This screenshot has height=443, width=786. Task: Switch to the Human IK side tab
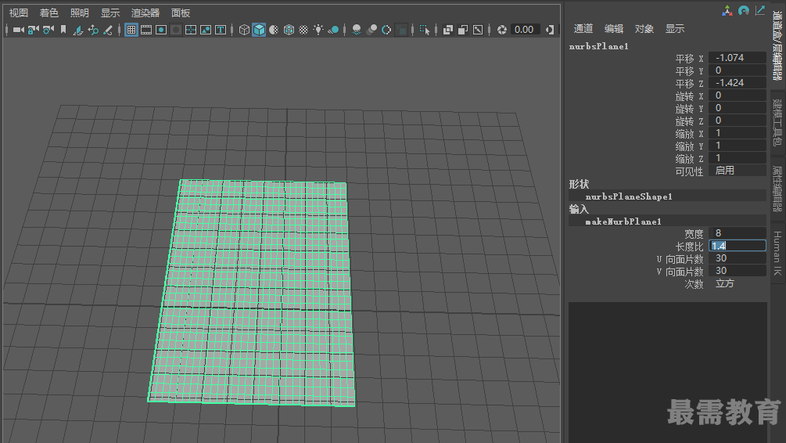777,254
